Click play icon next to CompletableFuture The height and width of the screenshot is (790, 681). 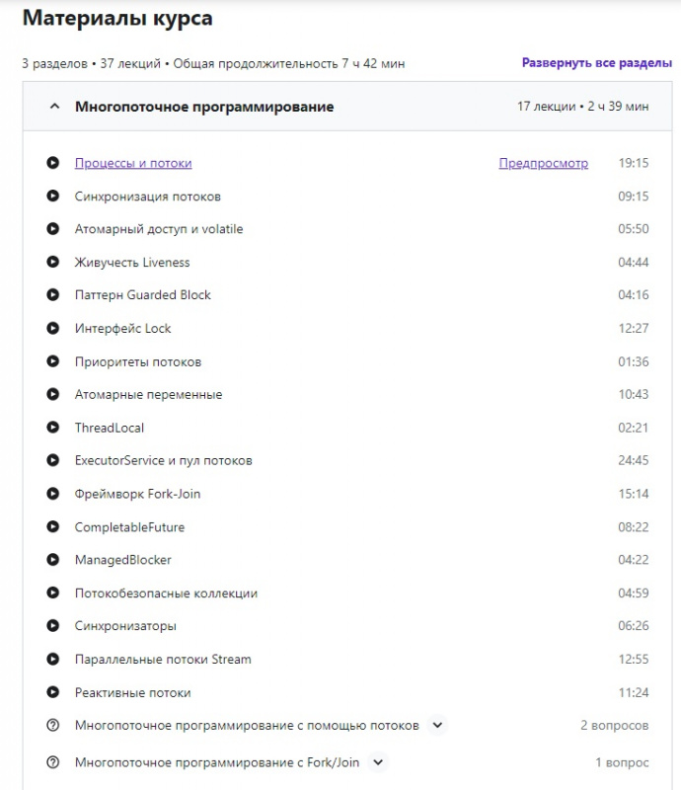point(53,527)
